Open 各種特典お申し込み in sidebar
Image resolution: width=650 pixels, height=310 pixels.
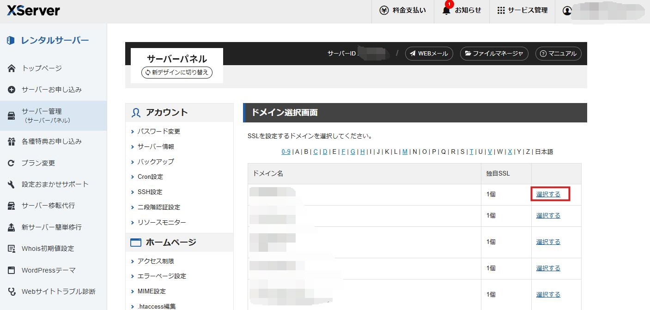click(x=52, y=141)
